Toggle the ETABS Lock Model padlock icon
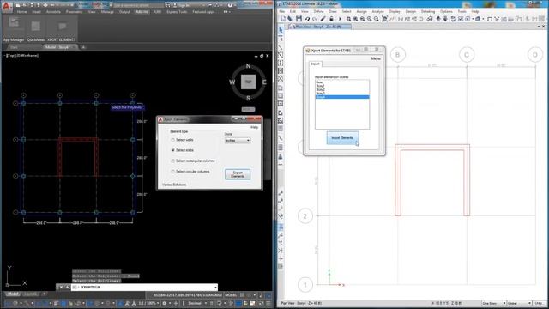Image resolution: width=549 pixels, height=309 pixels. click(331, 19)
